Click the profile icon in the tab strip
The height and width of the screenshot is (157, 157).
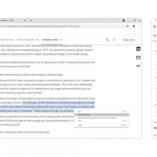(x=123, y=20)
